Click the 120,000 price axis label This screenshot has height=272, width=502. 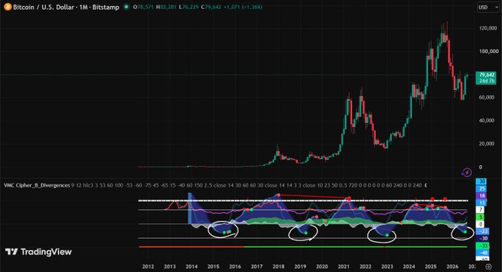coord(489,28)
